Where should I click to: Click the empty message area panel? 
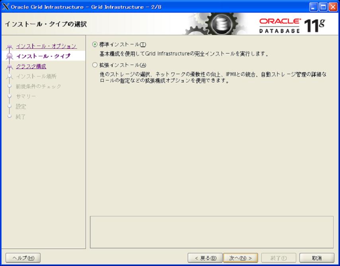(212, 232)
